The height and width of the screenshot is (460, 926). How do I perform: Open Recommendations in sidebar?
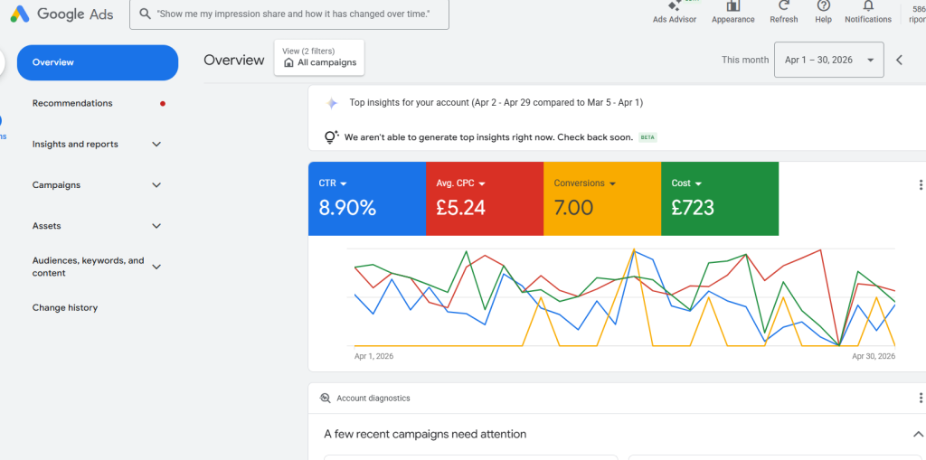pyautogui.click(x=72, y=103)
